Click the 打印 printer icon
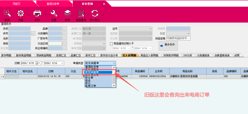 tap(37, 13)
